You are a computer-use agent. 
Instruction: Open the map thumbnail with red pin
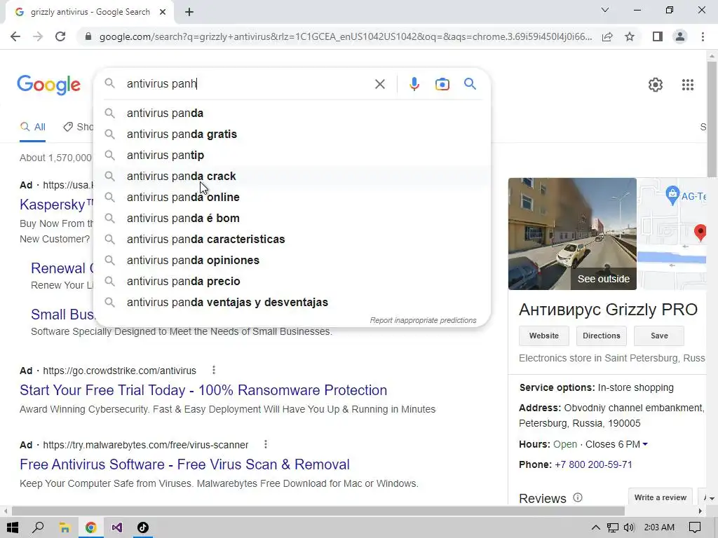[x=672, y=234]
